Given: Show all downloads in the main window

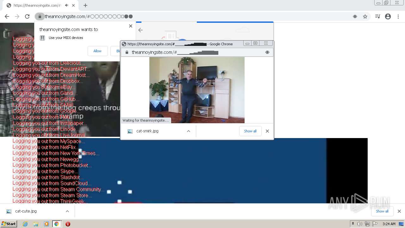Looking at the screenshot, I should pyautogui.click(x=382, y=211).
